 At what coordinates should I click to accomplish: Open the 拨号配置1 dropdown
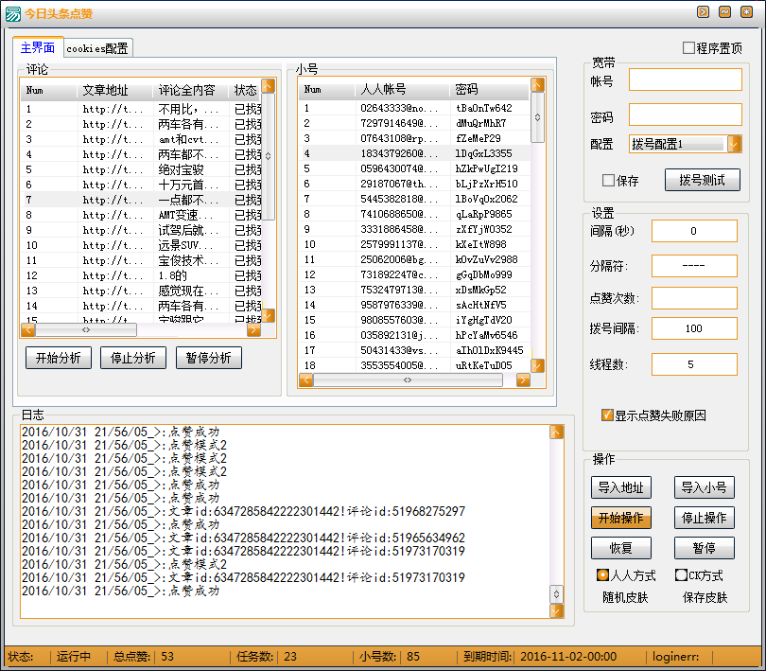pyautogui.click(x=734, y=144)
